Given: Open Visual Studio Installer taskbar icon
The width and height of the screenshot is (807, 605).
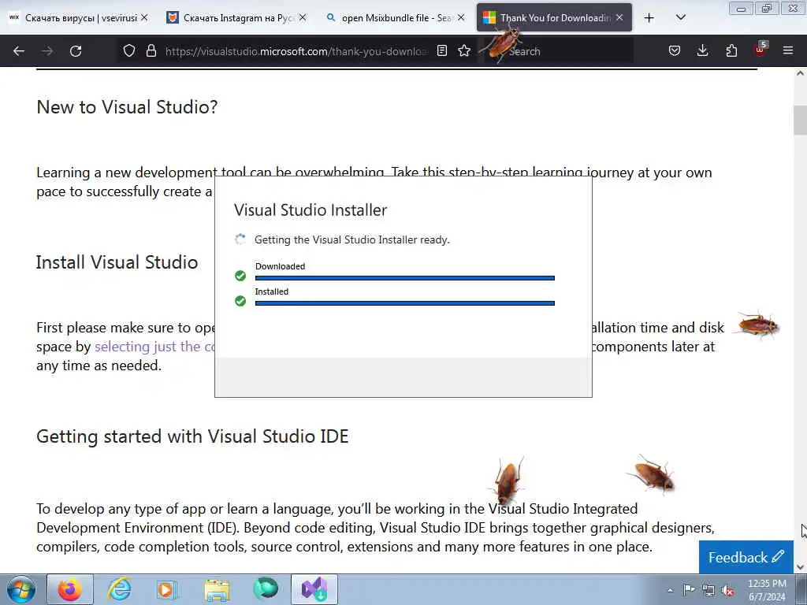Looking at the screenshot, I should 314,589.
